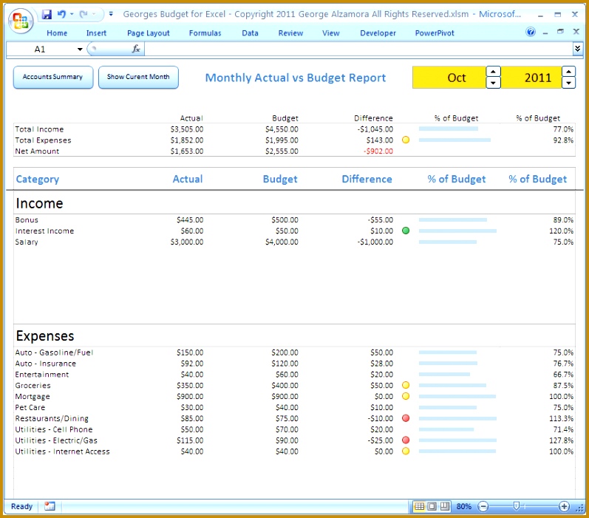The width and height of the screenshot is (589, 518).
Task: Click the 80% zoom level
Action: (464, 506)
